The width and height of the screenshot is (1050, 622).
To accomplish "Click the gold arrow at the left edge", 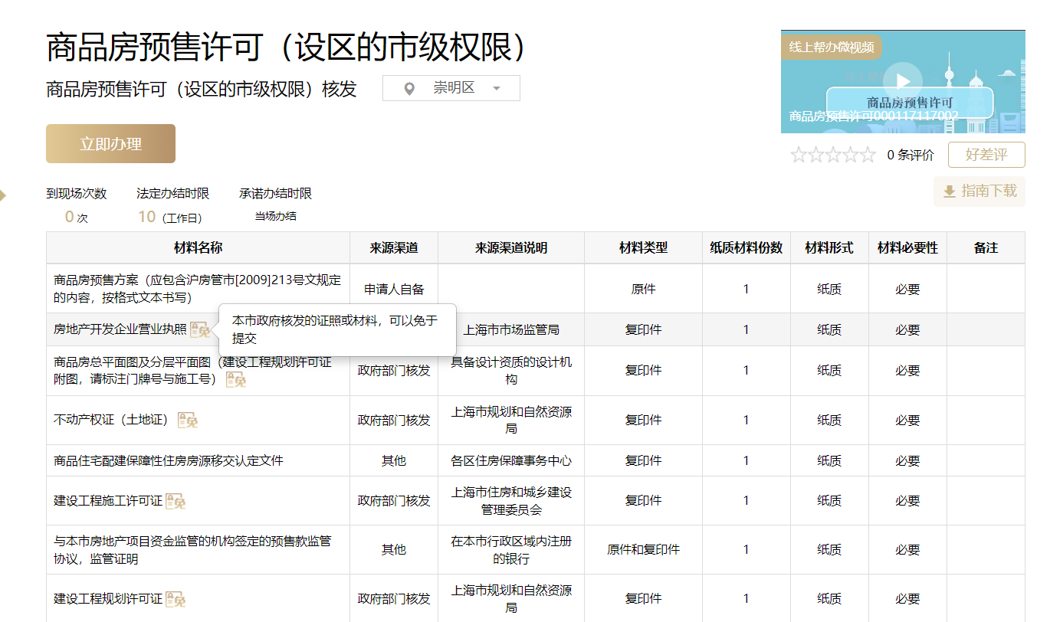I will pyautogui.click(x=3, y=195).
